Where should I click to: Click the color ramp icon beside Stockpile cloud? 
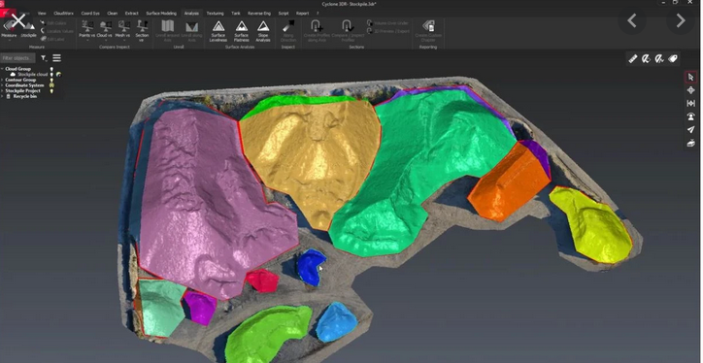(x=58, y=75)
